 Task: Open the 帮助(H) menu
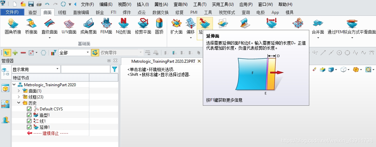285,4
